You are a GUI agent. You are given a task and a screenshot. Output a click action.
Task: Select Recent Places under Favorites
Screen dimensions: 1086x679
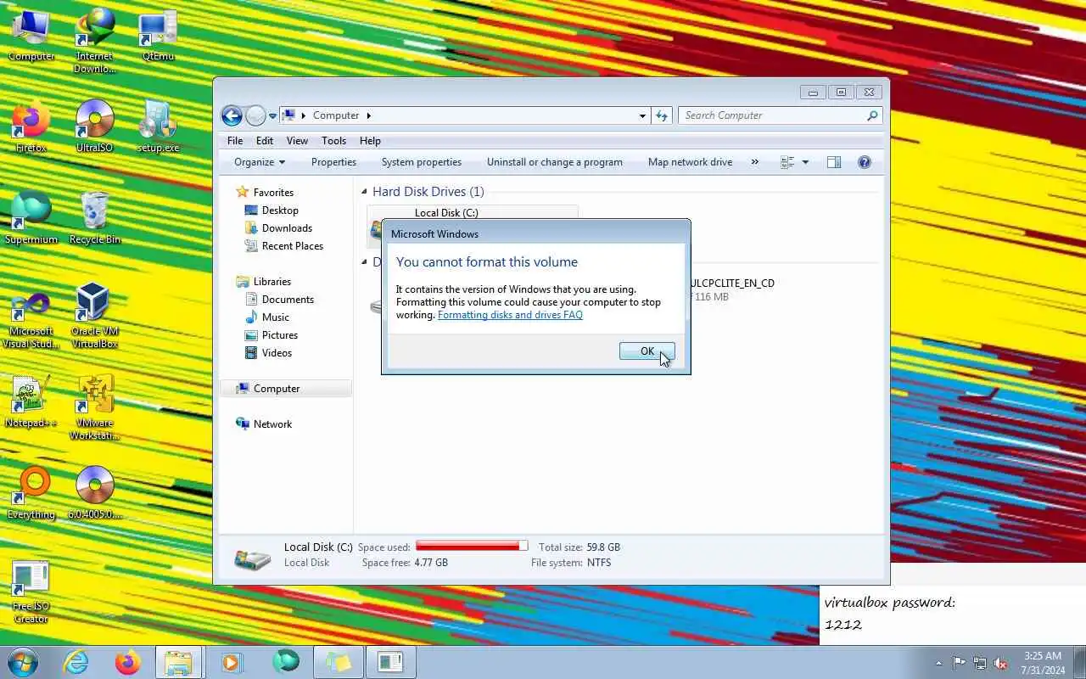[284, 246]
